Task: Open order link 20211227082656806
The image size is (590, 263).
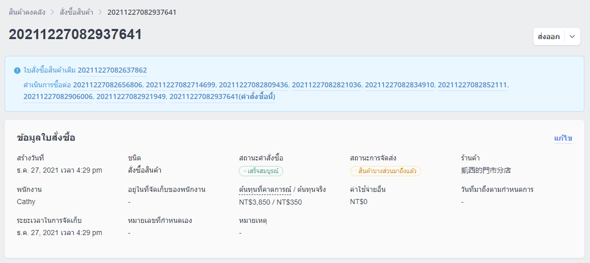Action: [107, 85]
